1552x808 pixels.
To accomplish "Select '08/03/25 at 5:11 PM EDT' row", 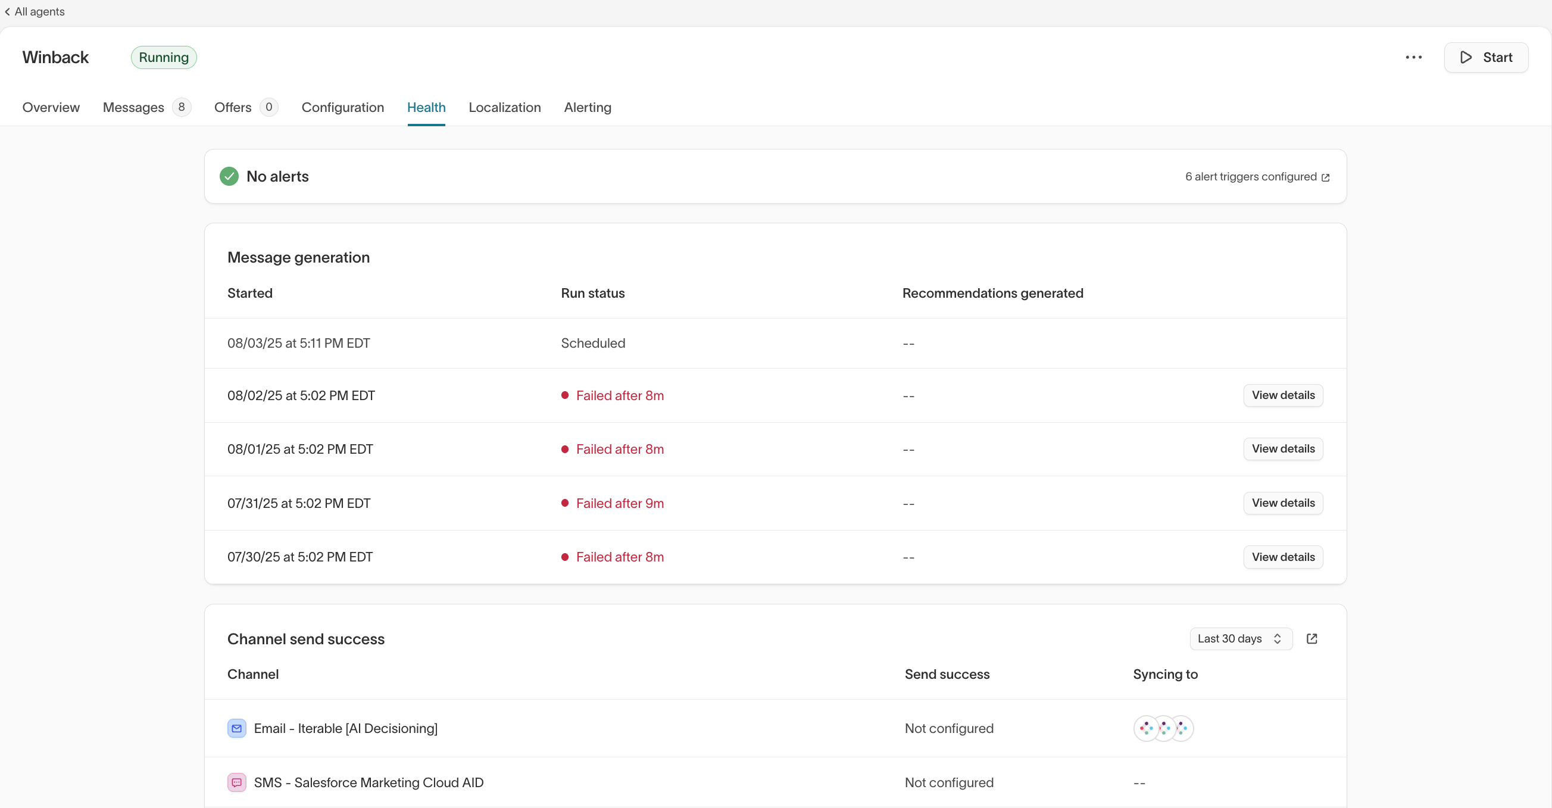I will coord(775,343).
